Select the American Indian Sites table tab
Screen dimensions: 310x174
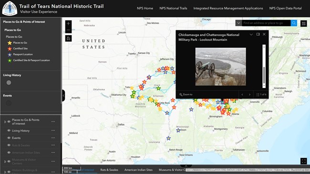click(x=138, y=170)
